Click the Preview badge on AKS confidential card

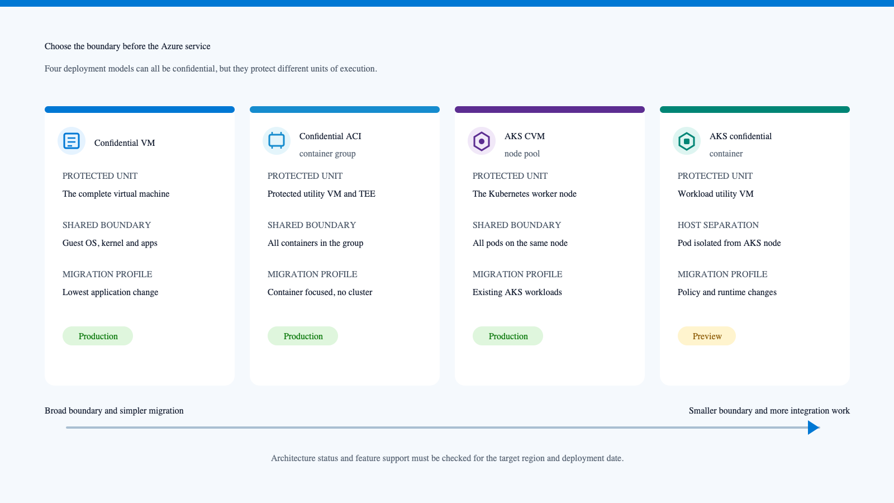click(x=707, y=336)
